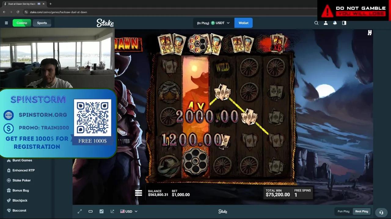Click the Baccarat sidebar icon
Viewport: 391px width, 219px height.
tap(9, 210)
